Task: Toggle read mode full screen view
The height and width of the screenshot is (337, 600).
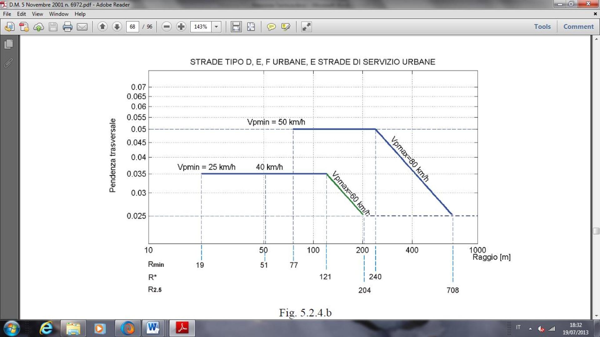Action: point(306,27)
